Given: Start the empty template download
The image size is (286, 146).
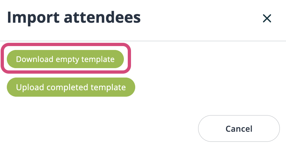Looking at the screenshot, I should pyautogui.click(x=65, y=59).
